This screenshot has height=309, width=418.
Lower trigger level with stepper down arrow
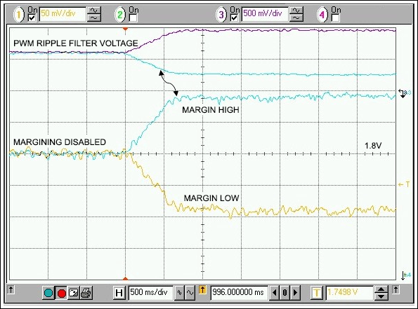[381, 296]
